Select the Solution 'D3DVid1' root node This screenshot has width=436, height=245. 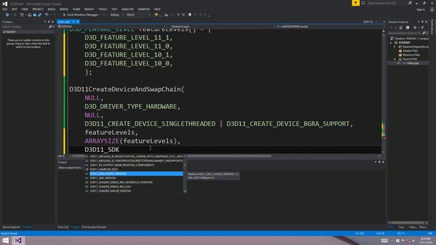(409, 39)
